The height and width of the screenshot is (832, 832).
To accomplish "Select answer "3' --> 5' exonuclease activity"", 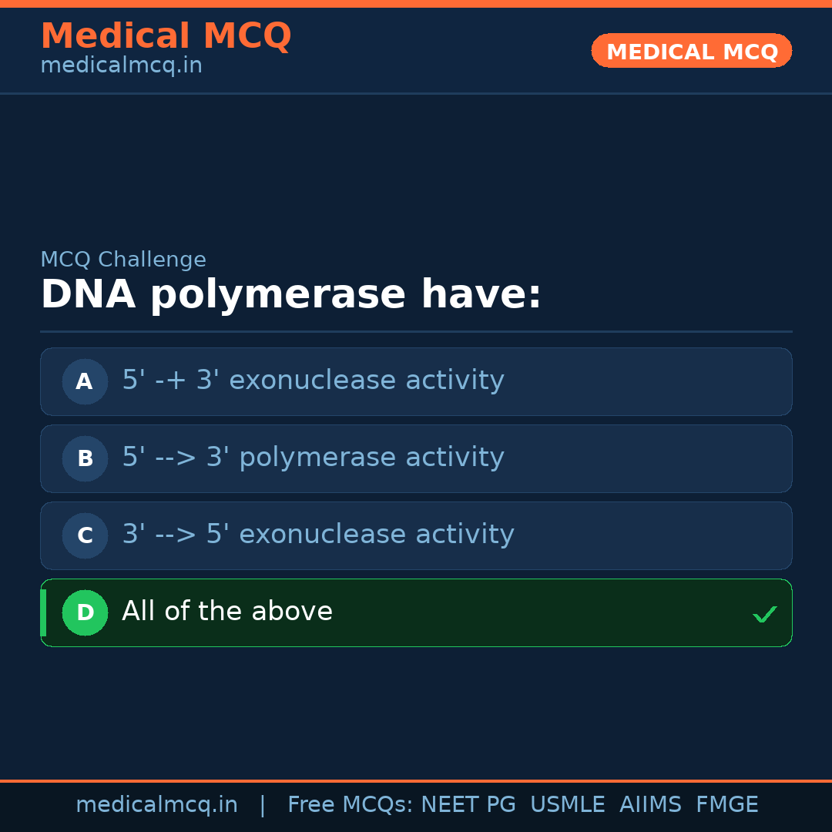I will coord(317,535).
